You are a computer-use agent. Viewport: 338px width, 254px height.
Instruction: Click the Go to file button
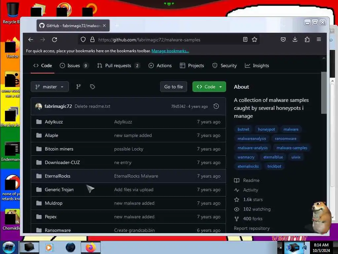coord(174,87)
